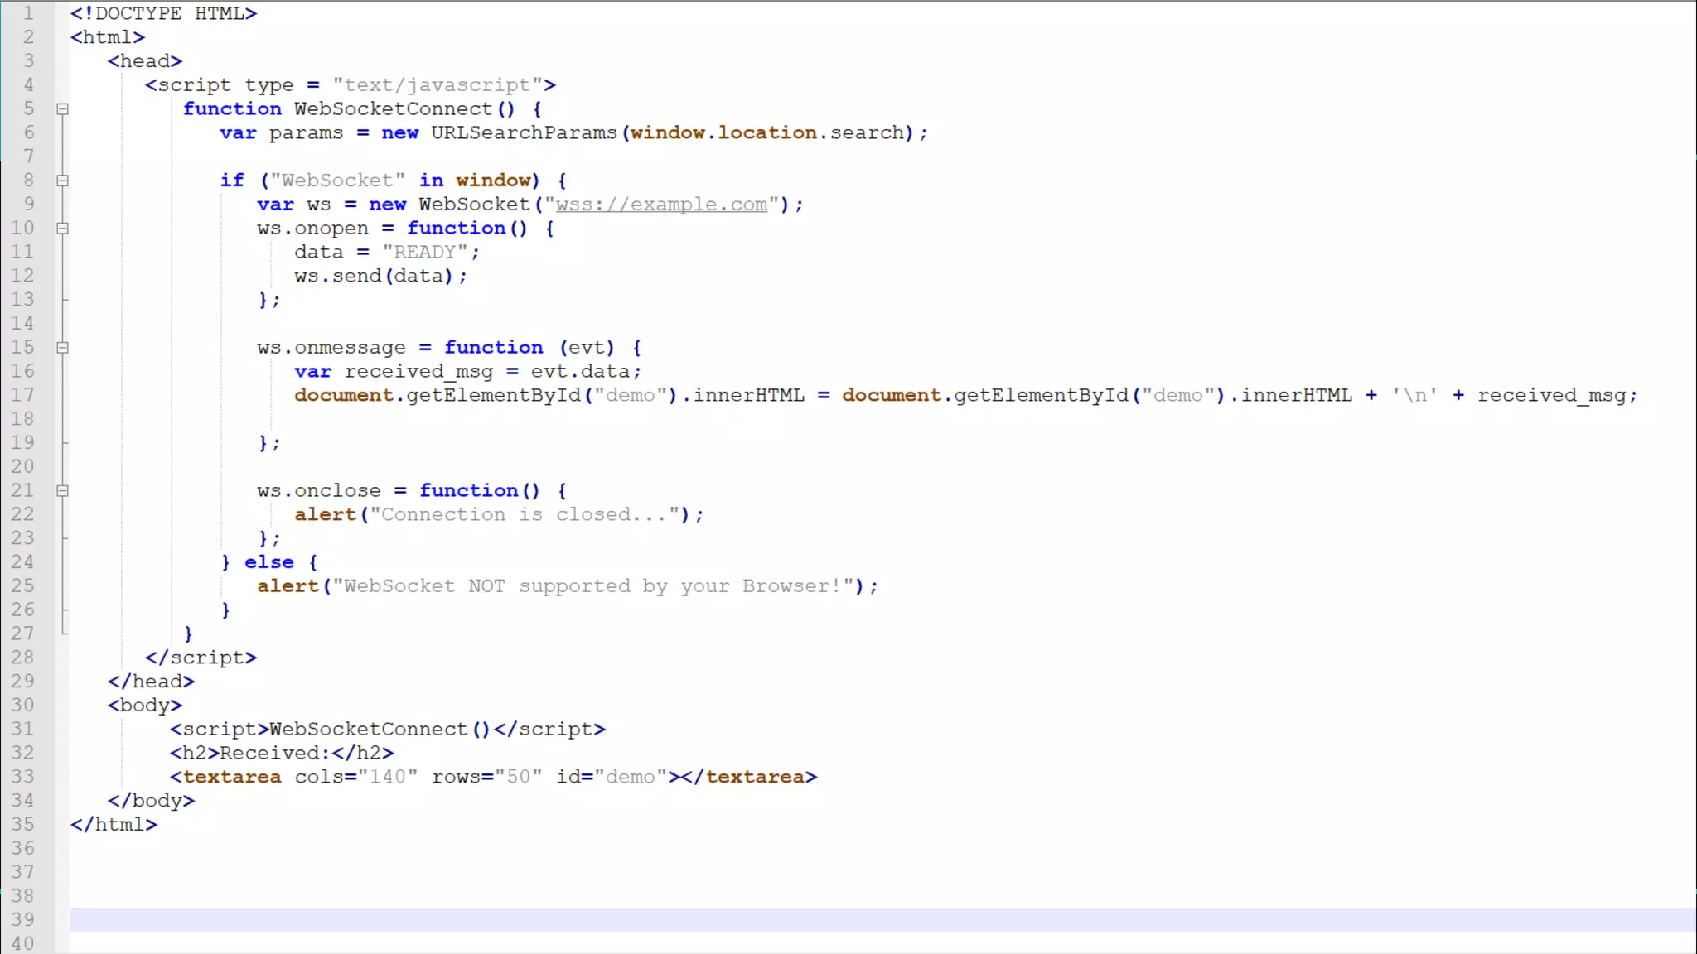This screenshot has width=1697, height=954.
Task: Collapse the WebSocketConnect function fold on line 5
Action: pos(62,109)
